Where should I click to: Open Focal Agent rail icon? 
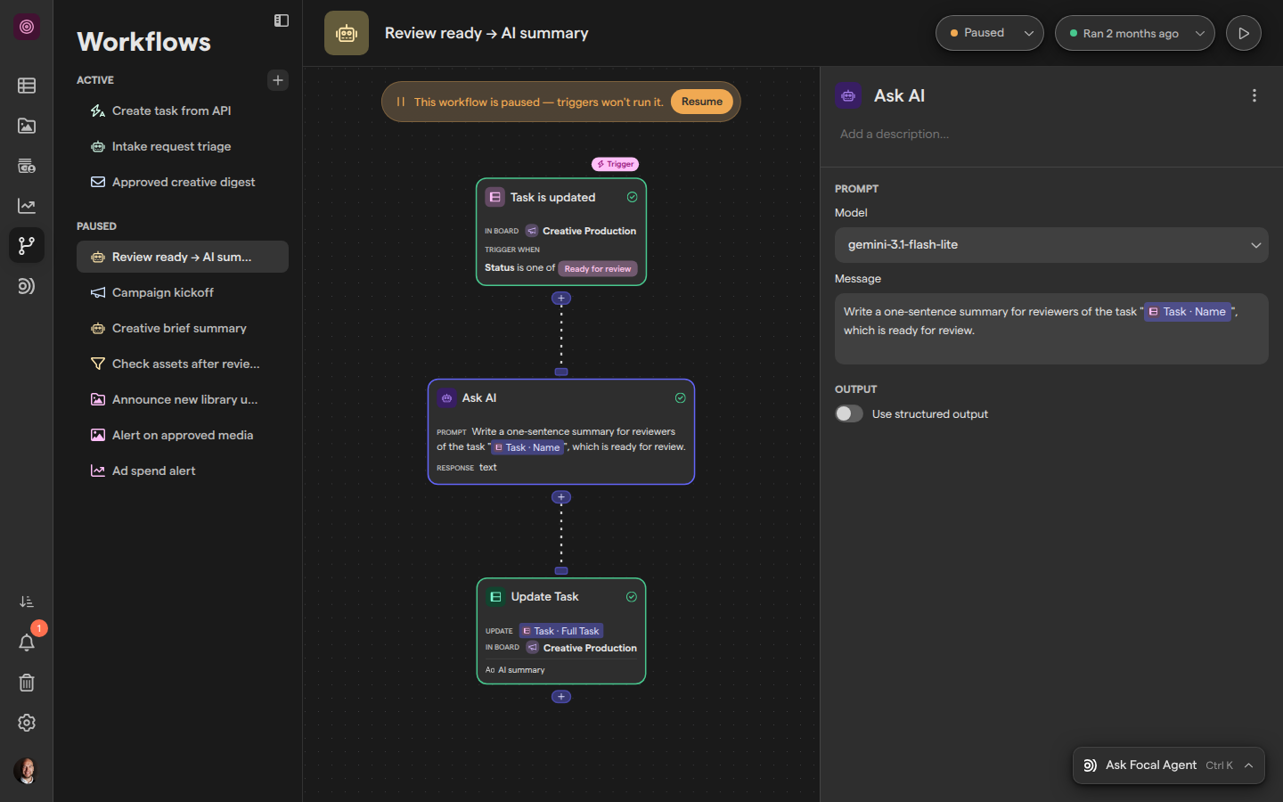[27, 286]
